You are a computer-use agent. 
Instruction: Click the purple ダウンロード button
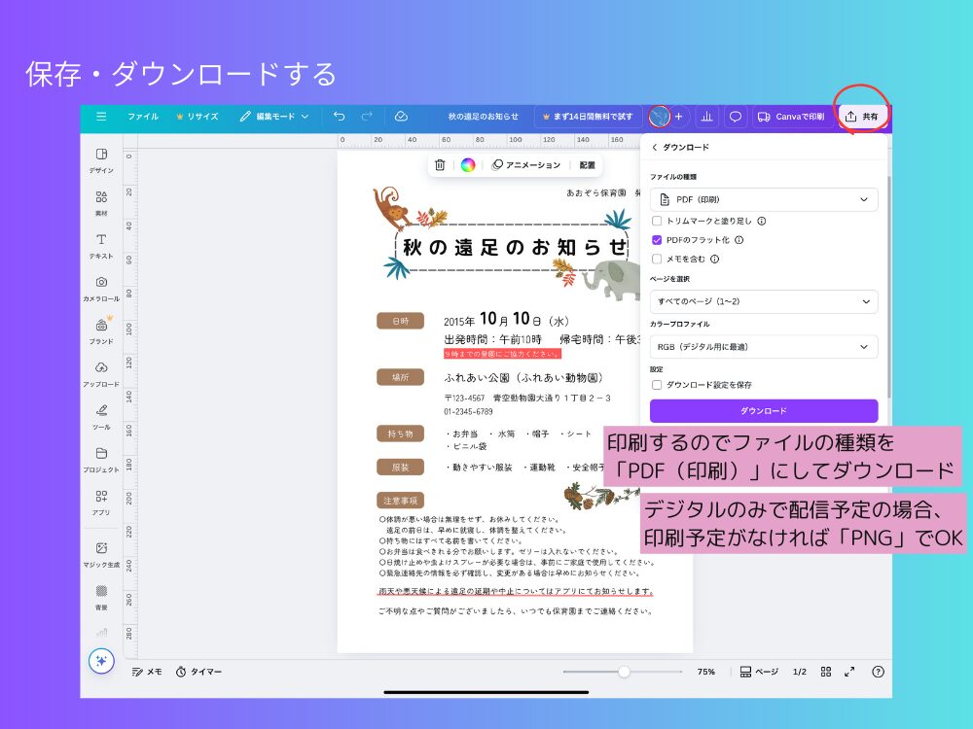[x=763, y=411]
